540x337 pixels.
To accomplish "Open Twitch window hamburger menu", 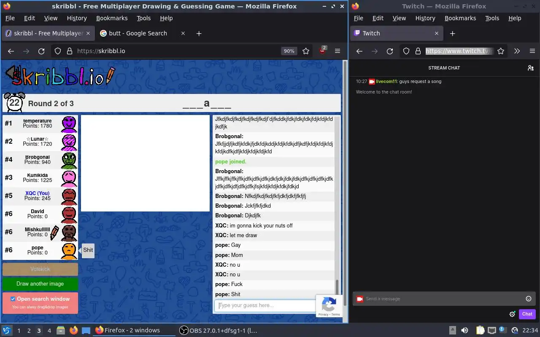I will pos(532,51).
